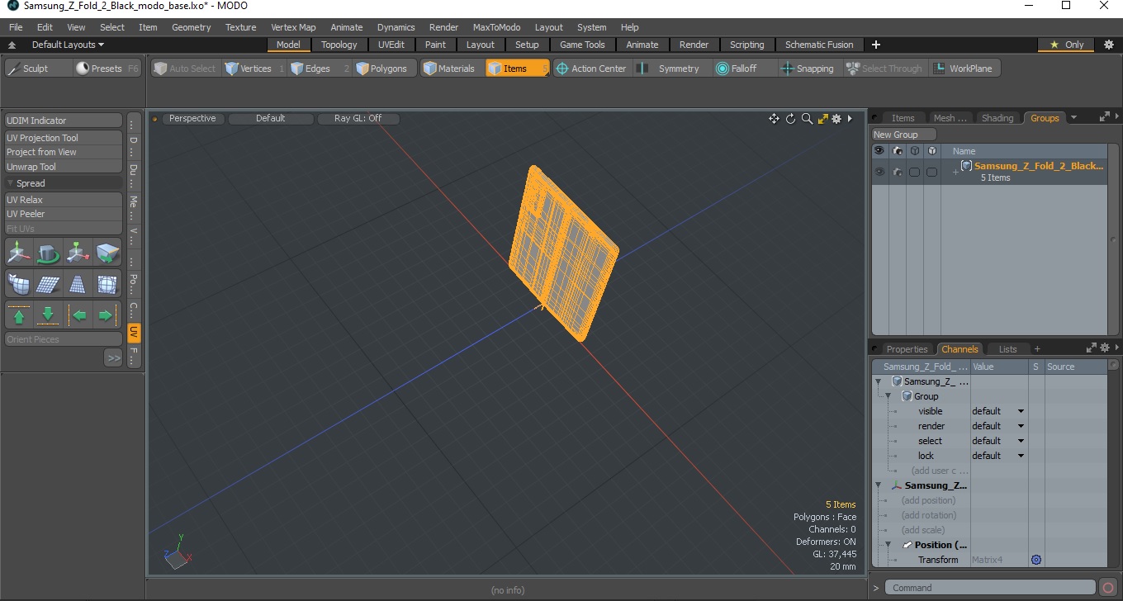Click the viewport rotate icon
Viewport: 1123px width, 601px height.
tap(790, 119)
